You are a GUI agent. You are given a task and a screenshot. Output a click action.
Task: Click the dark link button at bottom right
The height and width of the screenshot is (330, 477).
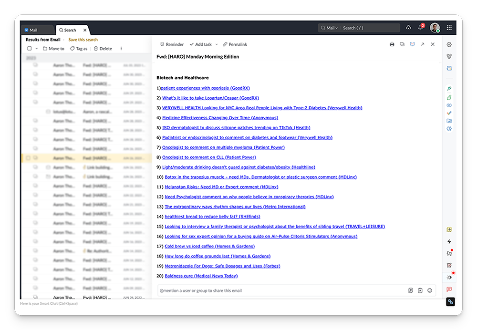(450, 302)
